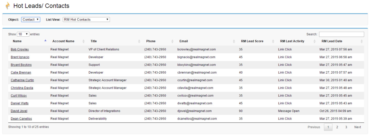Go to page 2 of results
Viewport: 370px width, 136px height.
click(337, 127)
